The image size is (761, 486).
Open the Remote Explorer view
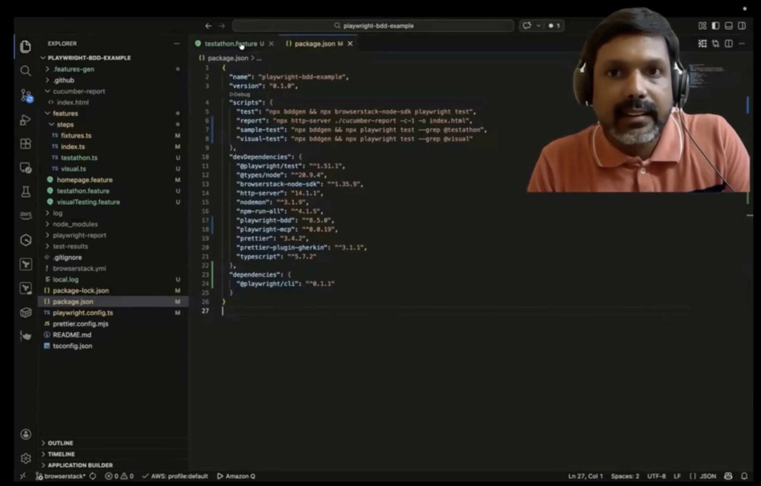tap(25, 168)
